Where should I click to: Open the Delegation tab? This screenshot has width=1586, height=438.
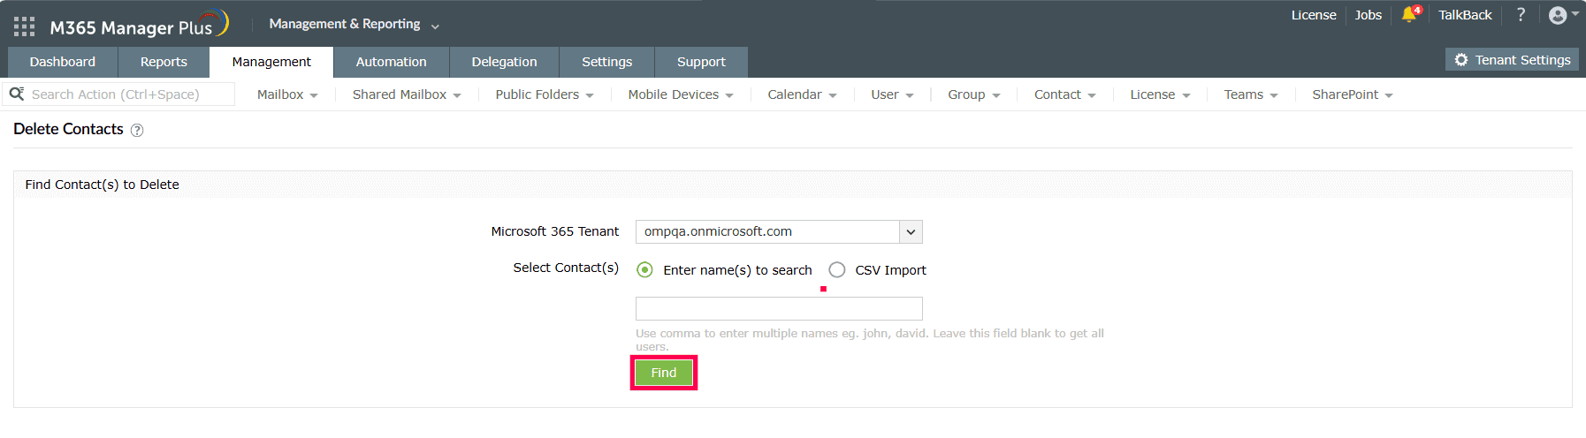504,62
